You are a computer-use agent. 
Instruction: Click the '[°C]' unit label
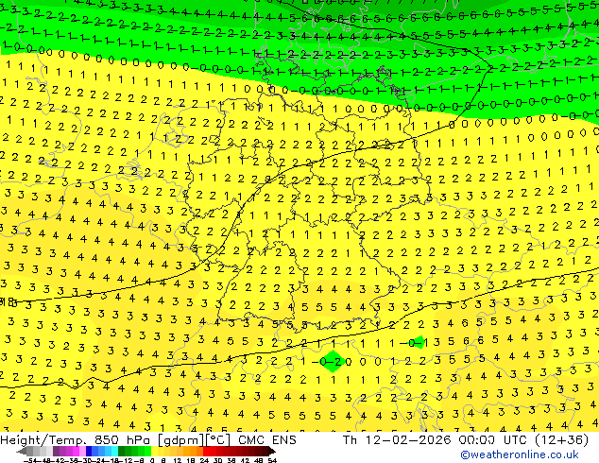(x=218, y=440)
